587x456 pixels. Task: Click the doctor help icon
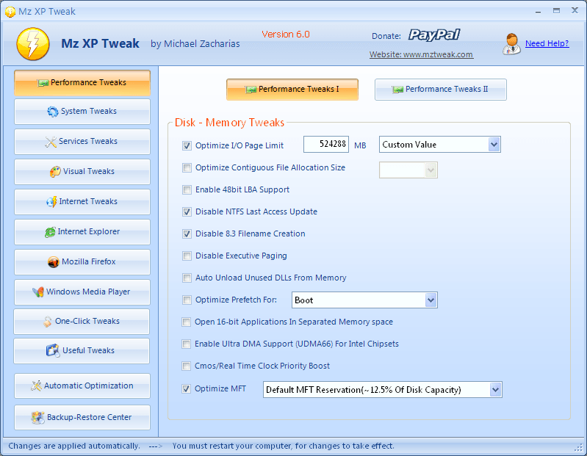pyautogui.click(x=511, y=44)
